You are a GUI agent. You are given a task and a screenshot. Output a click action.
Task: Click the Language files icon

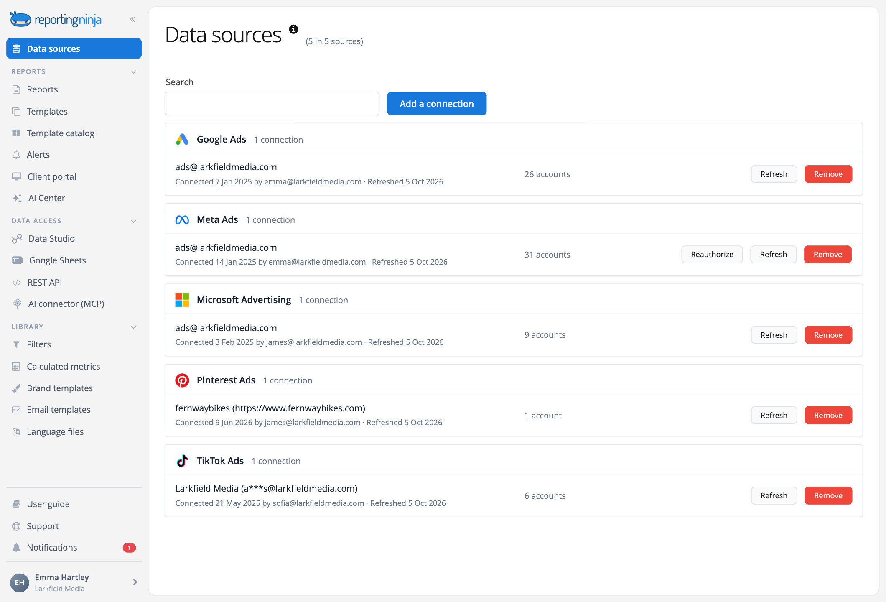pos(16,431)
